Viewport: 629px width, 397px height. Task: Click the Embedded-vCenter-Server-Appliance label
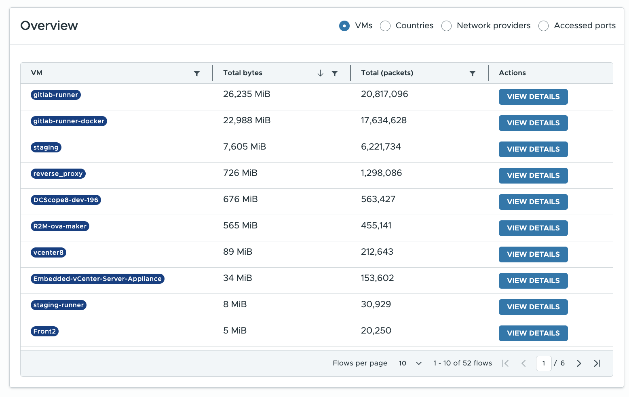point(97,279)
